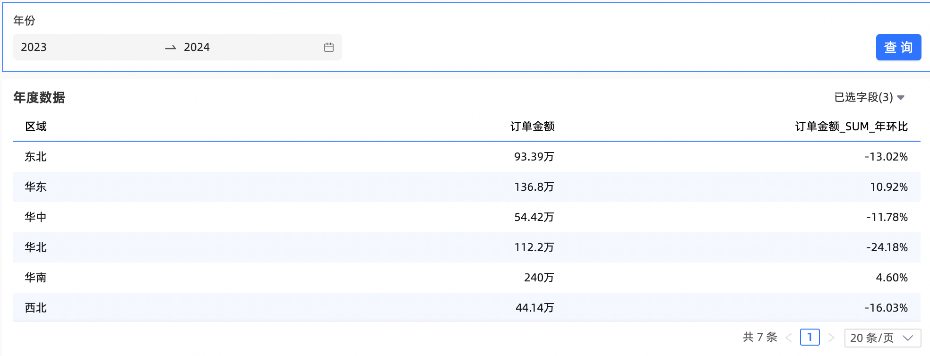Viewport: 930px width, 356px height.
Task: Go to the previous page arrow
Action: (x=788, y=338)
